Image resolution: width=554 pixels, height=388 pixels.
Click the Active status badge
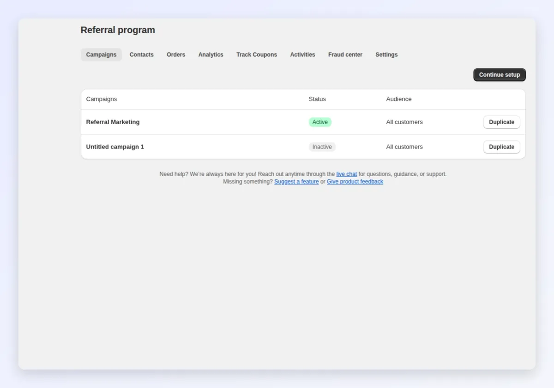click(x=320, y=122)
